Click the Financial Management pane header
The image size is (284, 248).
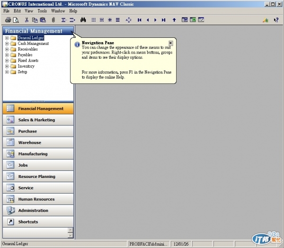point(38,31)
